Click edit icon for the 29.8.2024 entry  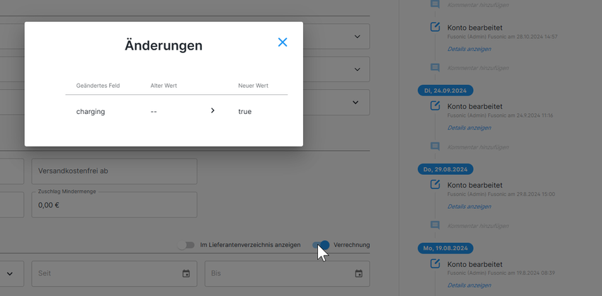pyautogui.click(x=435, y=185)
